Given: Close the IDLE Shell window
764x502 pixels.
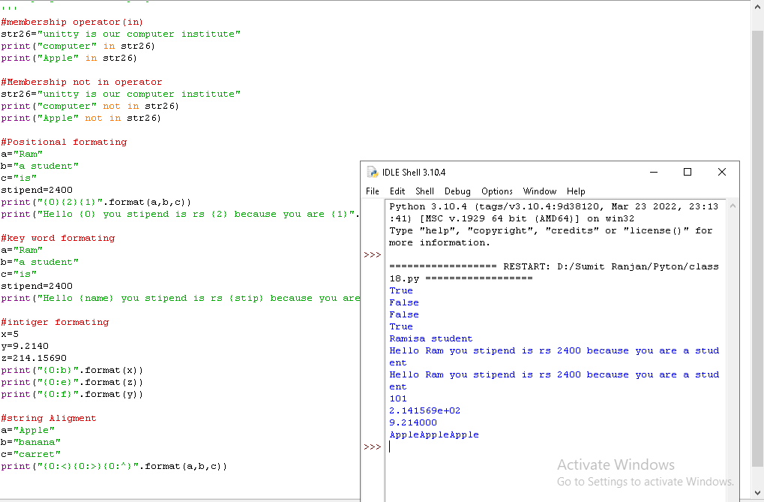Looking at the screenshot, I should click(721, 172).
